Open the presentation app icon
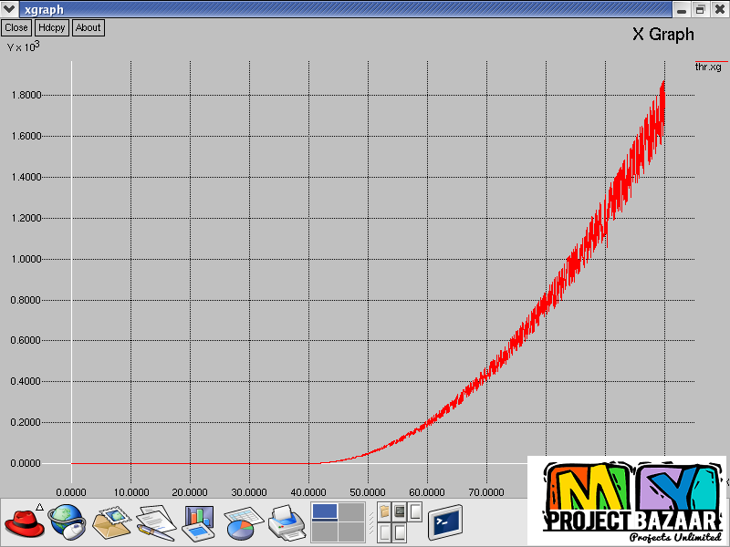Screen dimensions: 730x547 (198, 521)
